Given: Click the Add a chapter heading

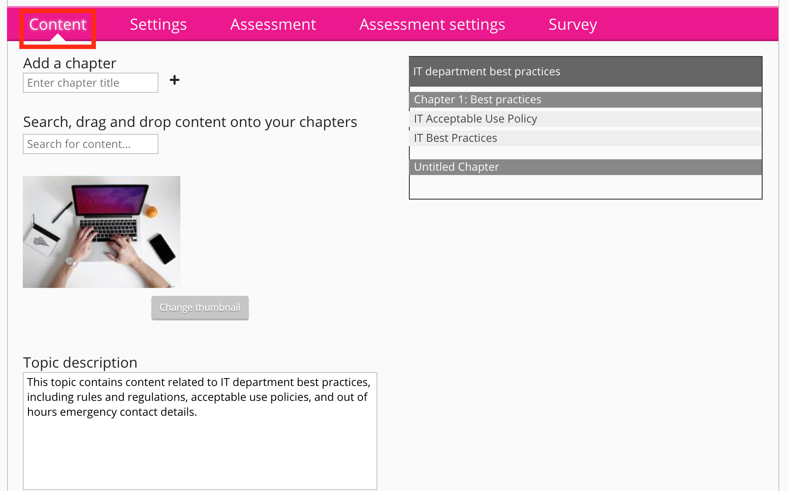Looking at the screenshot, I should point(70,63).
